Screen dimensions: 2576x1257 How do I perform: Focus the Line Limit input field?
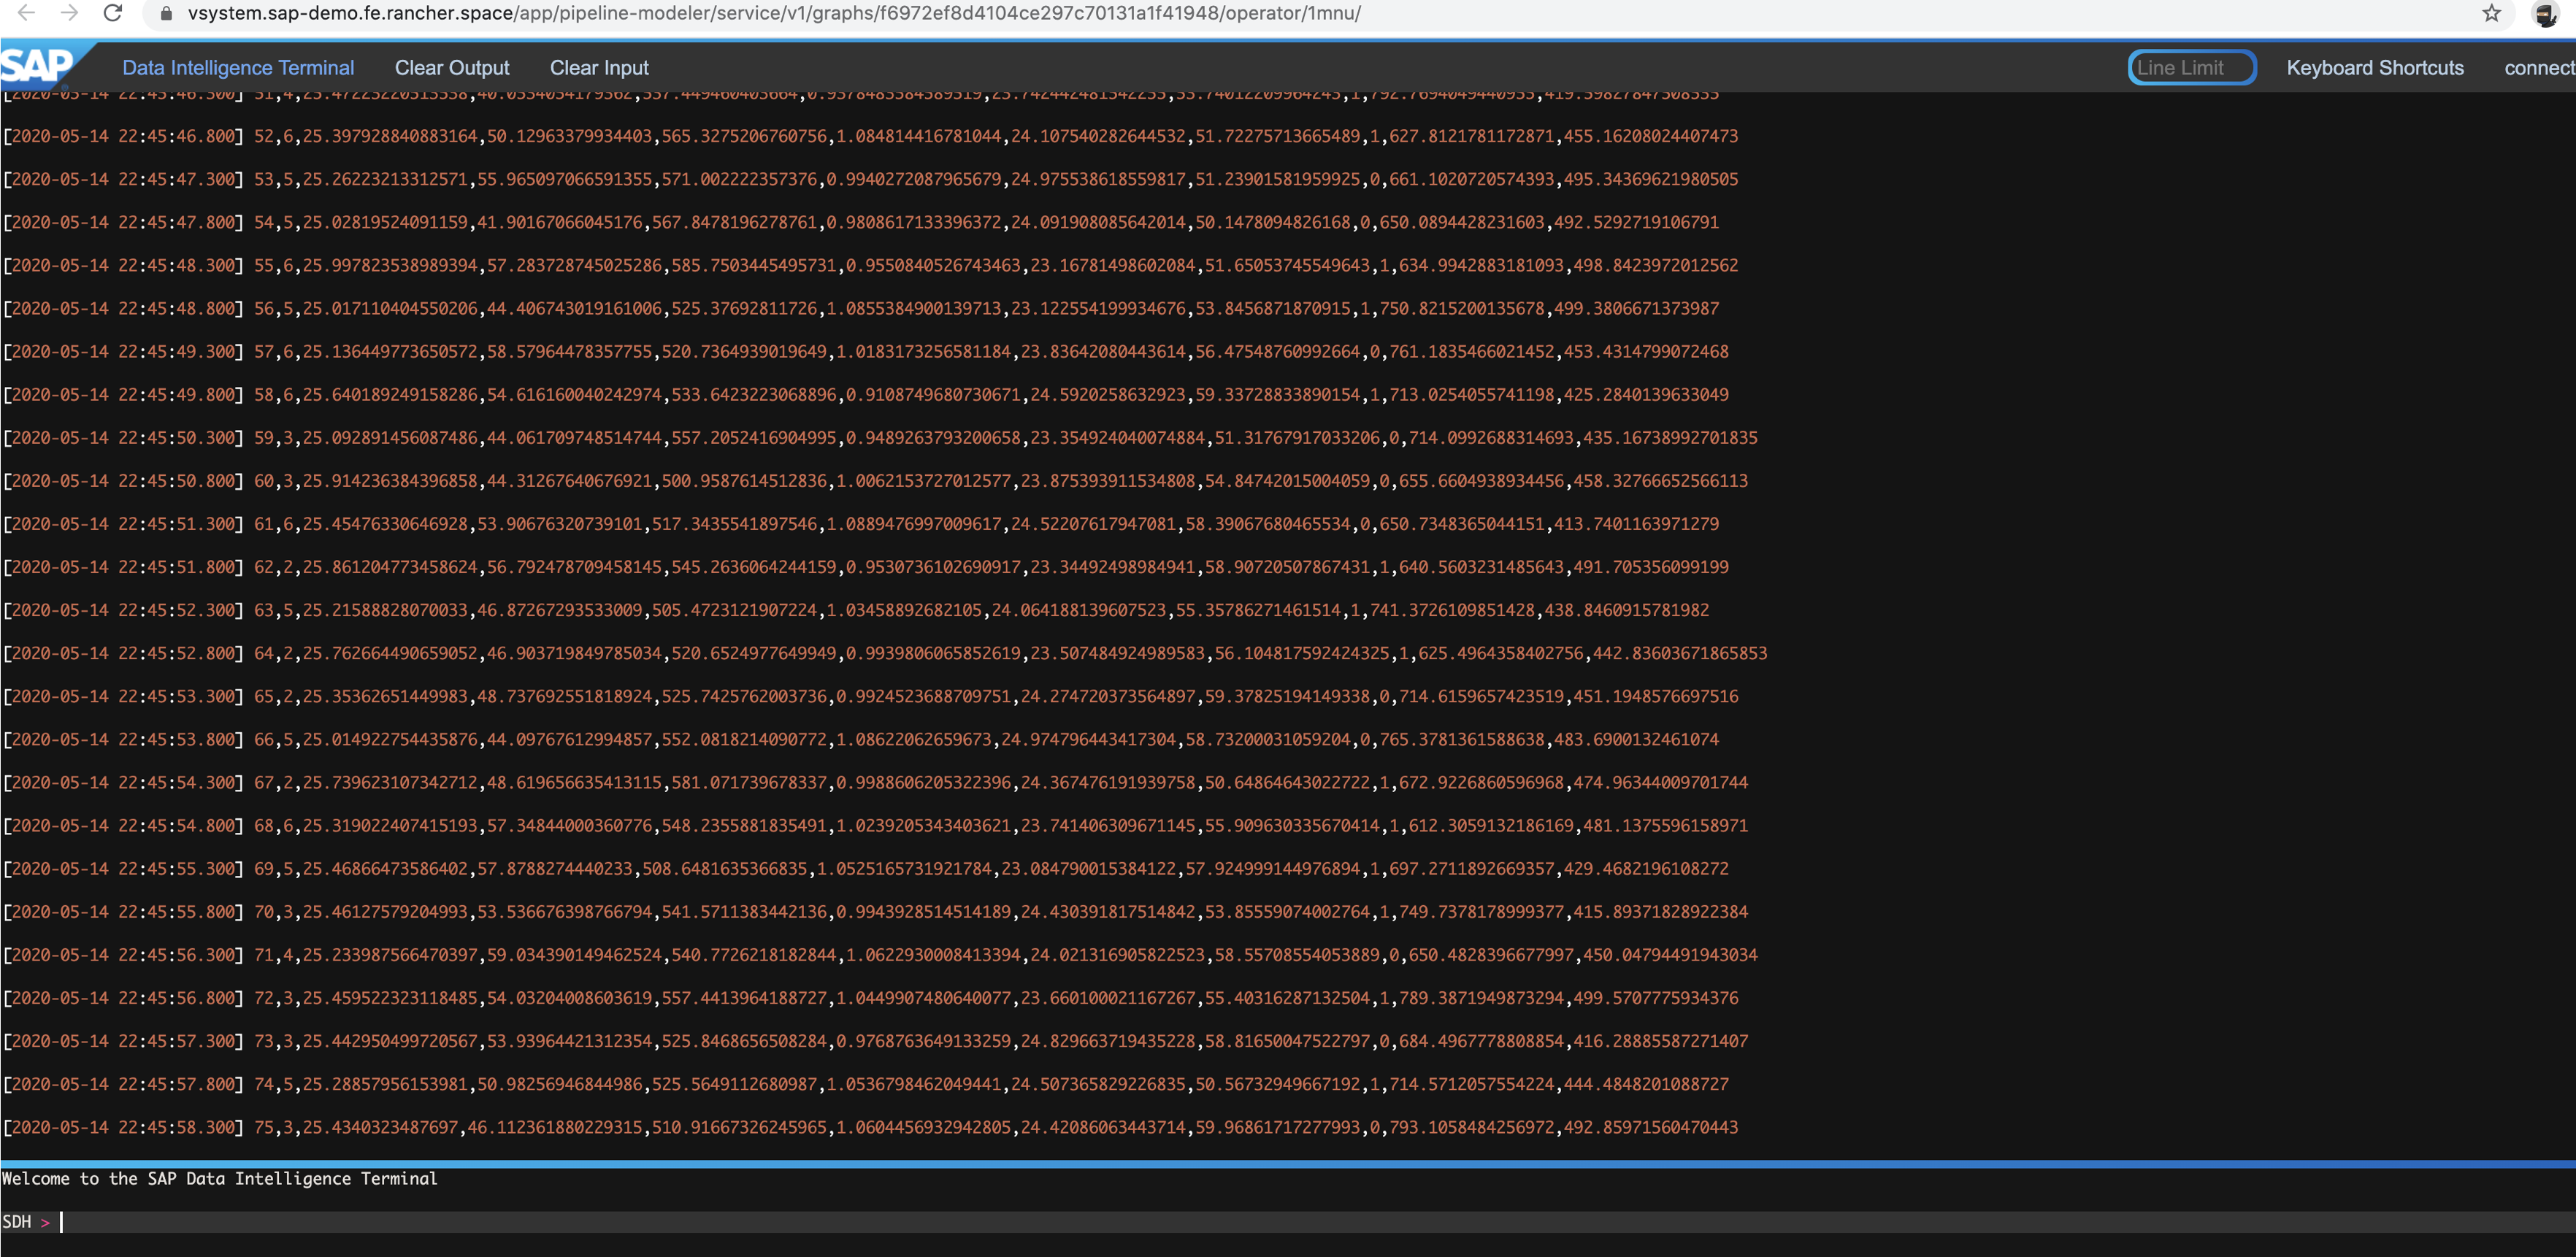tap(2191, 68)
